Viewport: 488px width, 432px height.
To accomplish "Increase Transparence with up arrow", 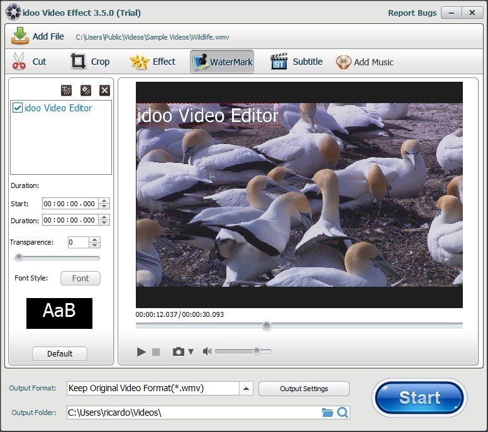I will (x=94, y=240).
